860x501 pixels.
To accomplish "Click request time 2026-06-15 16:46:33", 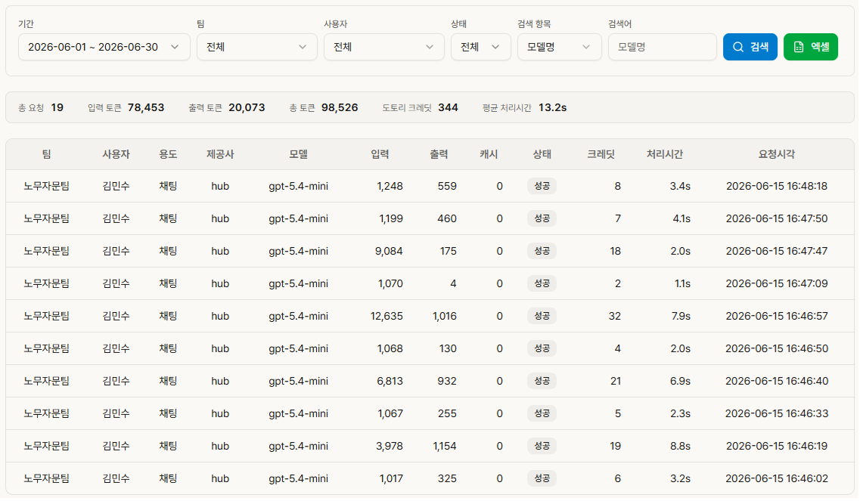I will tap(777, 413).
